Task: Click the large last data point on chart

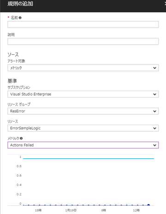Action: [x=148, y=205]
